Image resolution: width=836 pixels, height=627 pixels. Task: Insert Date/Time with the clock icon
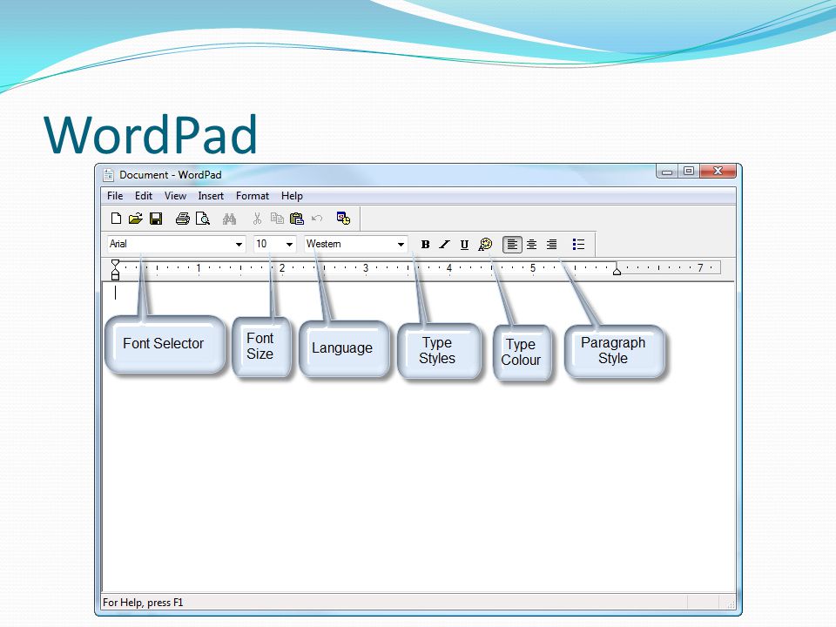coord(343,218)
